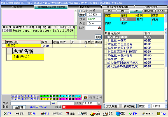This screenshot has width=168, height=117.
Task: Open the 建議 suggestion icon
Action: click(x=70, y=114)
